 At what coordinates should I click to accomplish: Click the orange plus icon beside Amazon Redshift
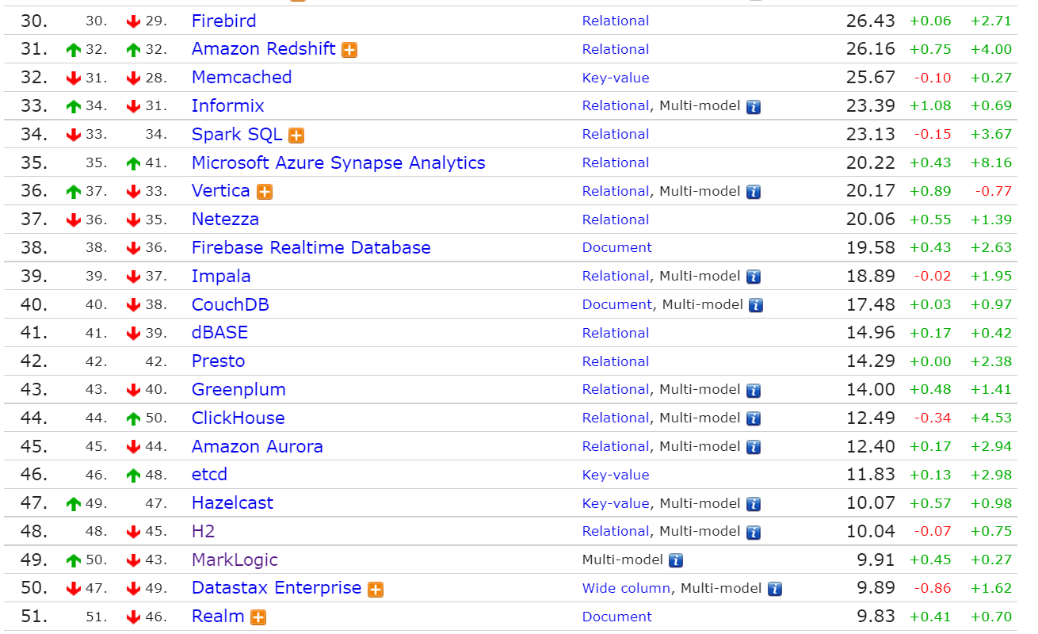349,50
